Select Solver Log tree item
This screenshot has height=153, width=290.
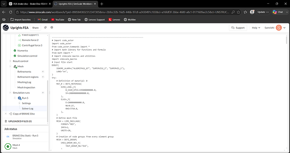(x=28, y=109)
